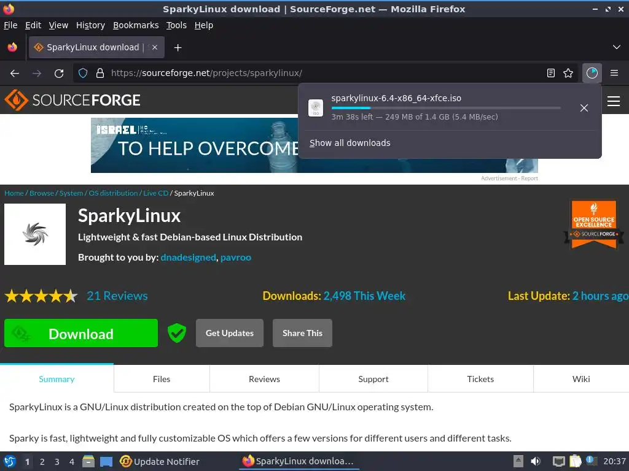
Task: Click the five-star rating icons
Action: (x=41, y=296)
